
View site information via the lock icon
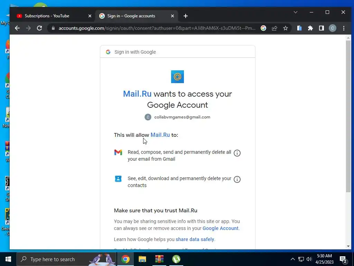point(53,28)
